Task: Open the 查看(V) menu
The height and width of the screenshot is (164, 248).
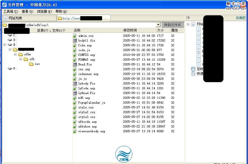Action: click(x=28, y=12)
